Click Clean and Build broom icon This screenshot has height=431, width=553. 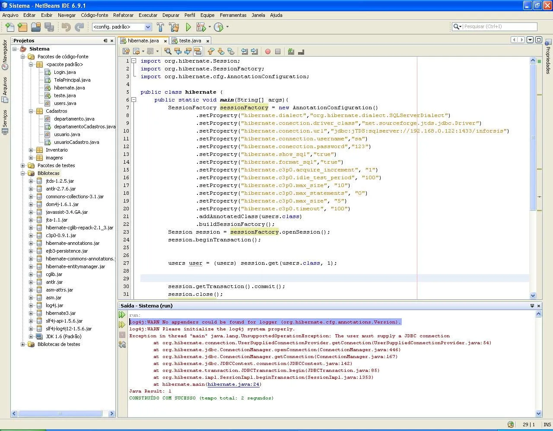(x=174, y=27)
